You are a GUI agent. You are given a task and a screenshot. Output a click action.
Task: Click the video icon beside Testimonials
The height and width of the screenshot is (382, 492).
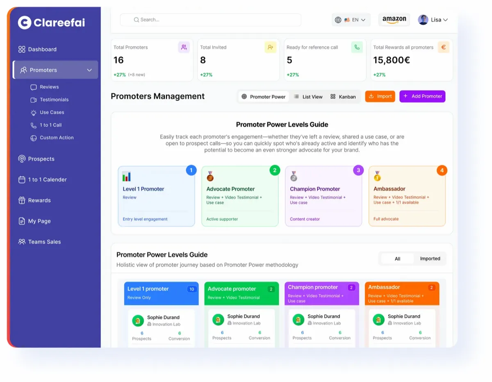click(x=34, y=100)
